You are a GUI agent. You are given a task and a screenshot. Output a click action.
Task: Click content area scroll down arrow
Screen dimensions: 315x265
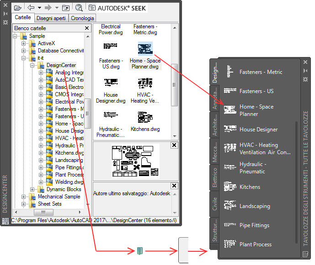[x=175, y=136]
